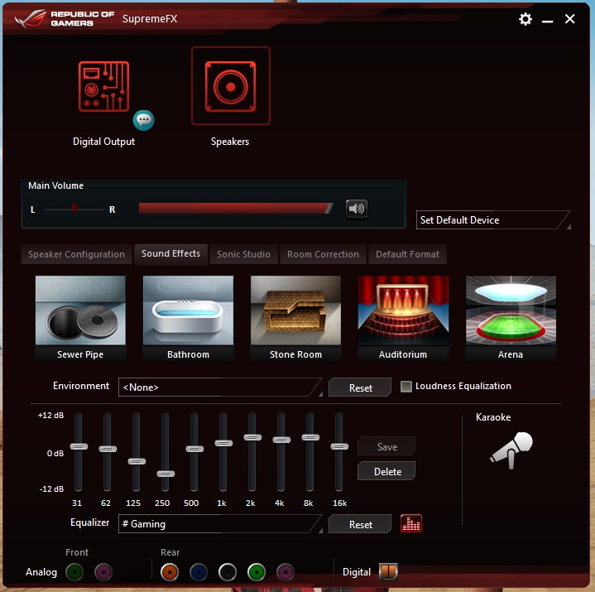
Task: Open the Room Correction tab
Action: pos(323,254)
